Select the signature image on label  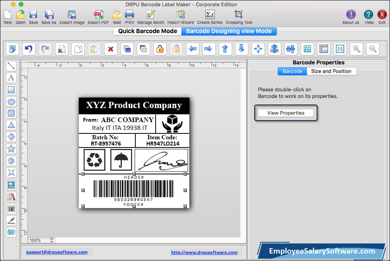pos(161,160)
